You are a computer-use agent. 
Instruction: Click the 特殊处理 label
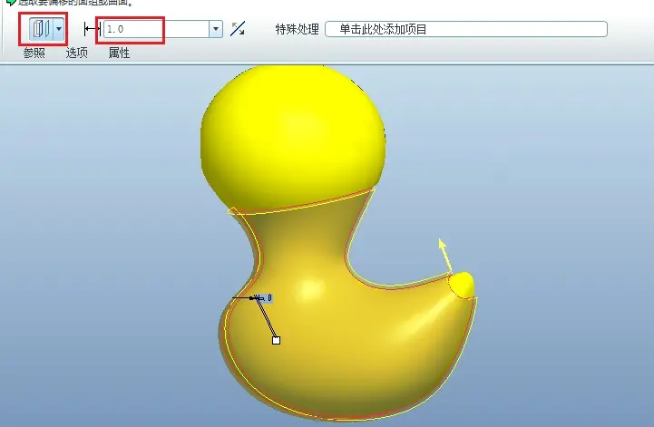(297, 29)
